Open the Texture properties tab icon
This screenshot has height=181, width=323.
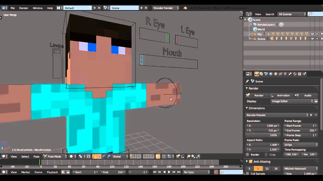300,74
